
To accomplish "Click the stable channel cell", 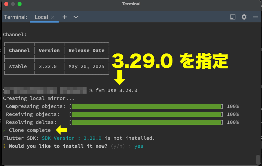I will [x=18, y=66].
